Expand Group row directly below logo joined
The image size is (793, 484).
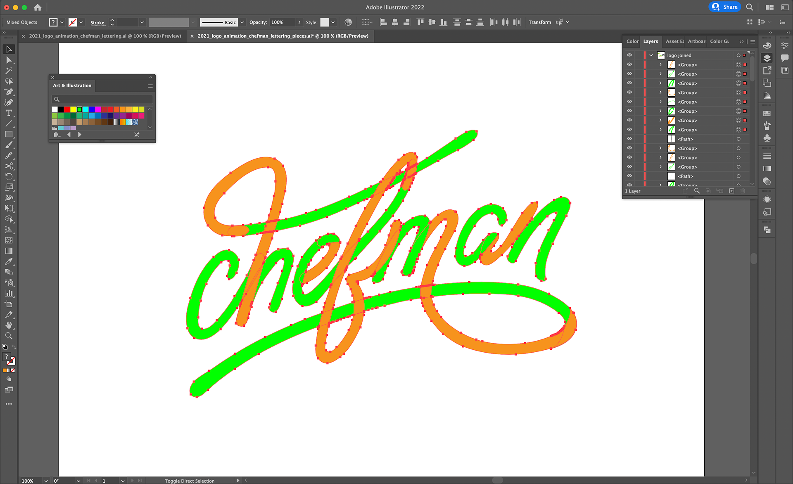660,65
